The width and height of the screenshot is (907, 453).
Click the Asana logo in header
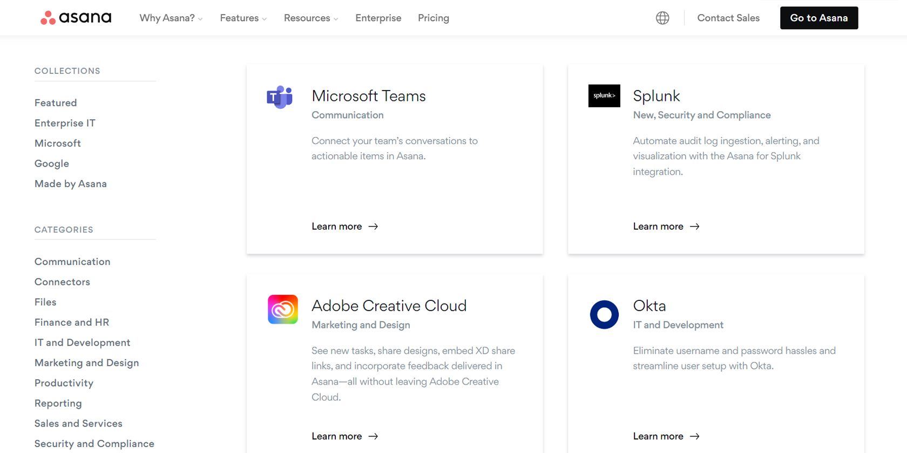tap(76, 18)
